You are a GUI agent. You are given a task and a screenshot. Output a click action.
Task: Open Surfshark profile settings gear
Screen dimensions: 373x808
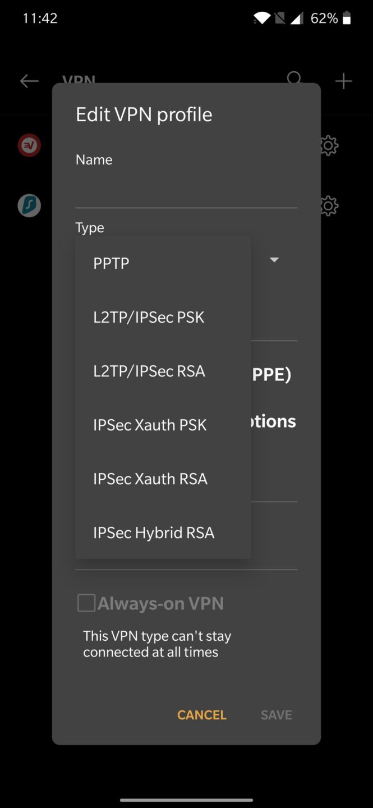pos(328,206)
